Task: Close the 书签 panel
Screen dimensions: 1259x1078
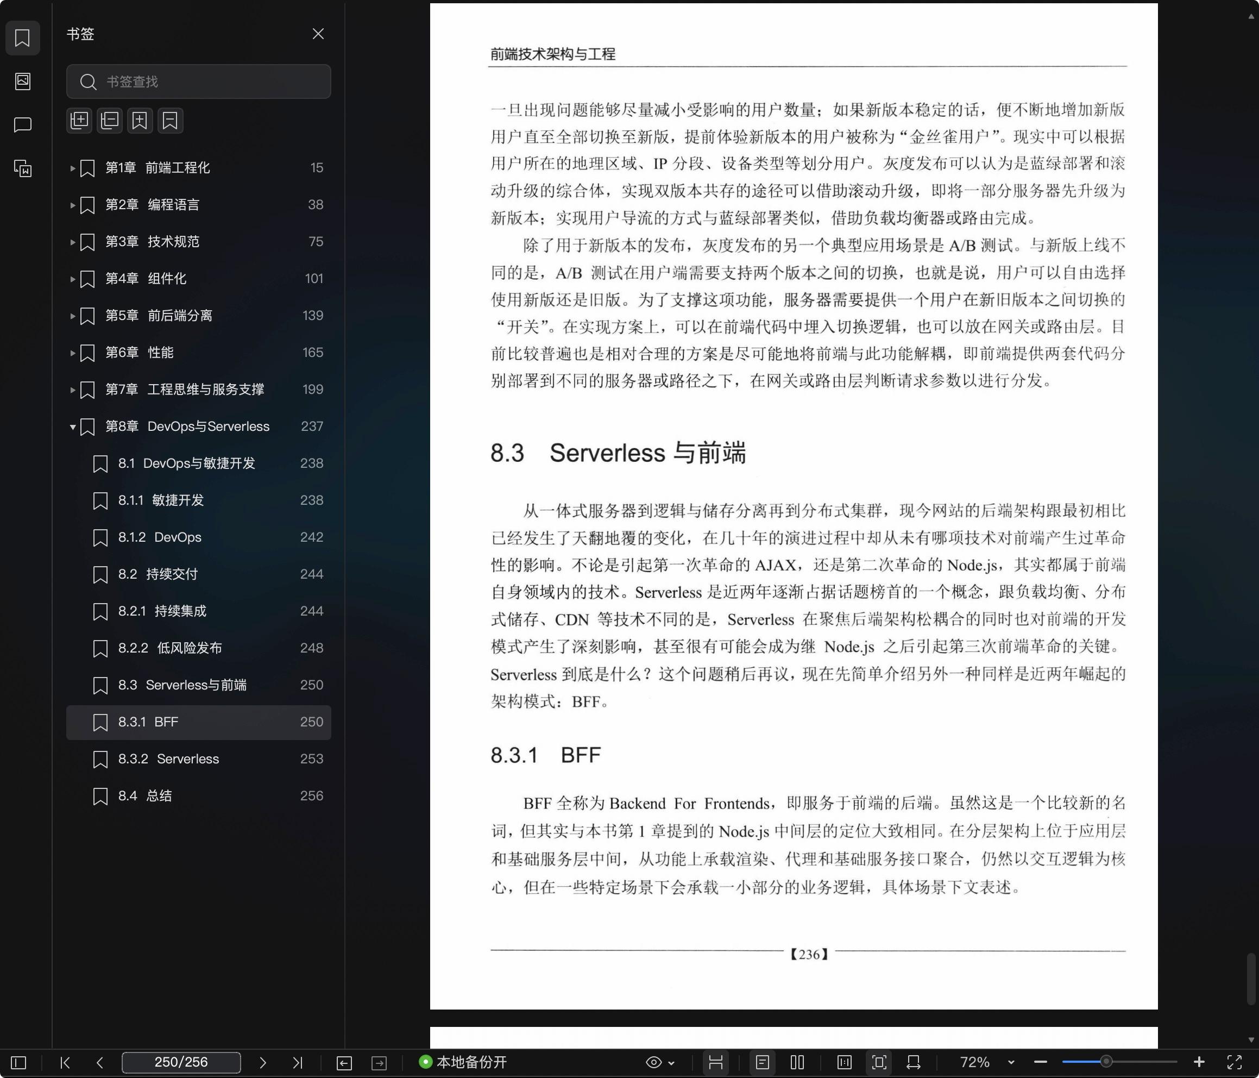Action: point(318,34)
